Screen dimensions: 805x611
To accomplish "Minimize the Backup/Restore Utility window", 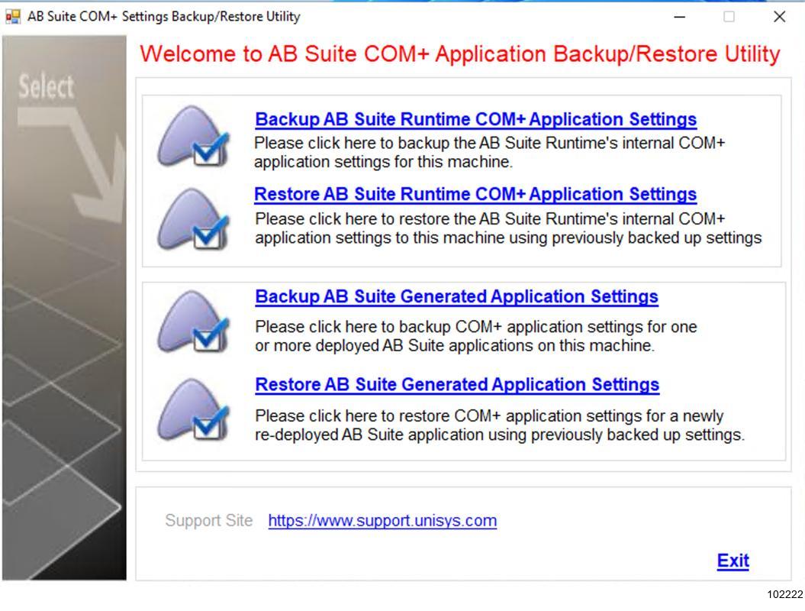I will (680, 17).
